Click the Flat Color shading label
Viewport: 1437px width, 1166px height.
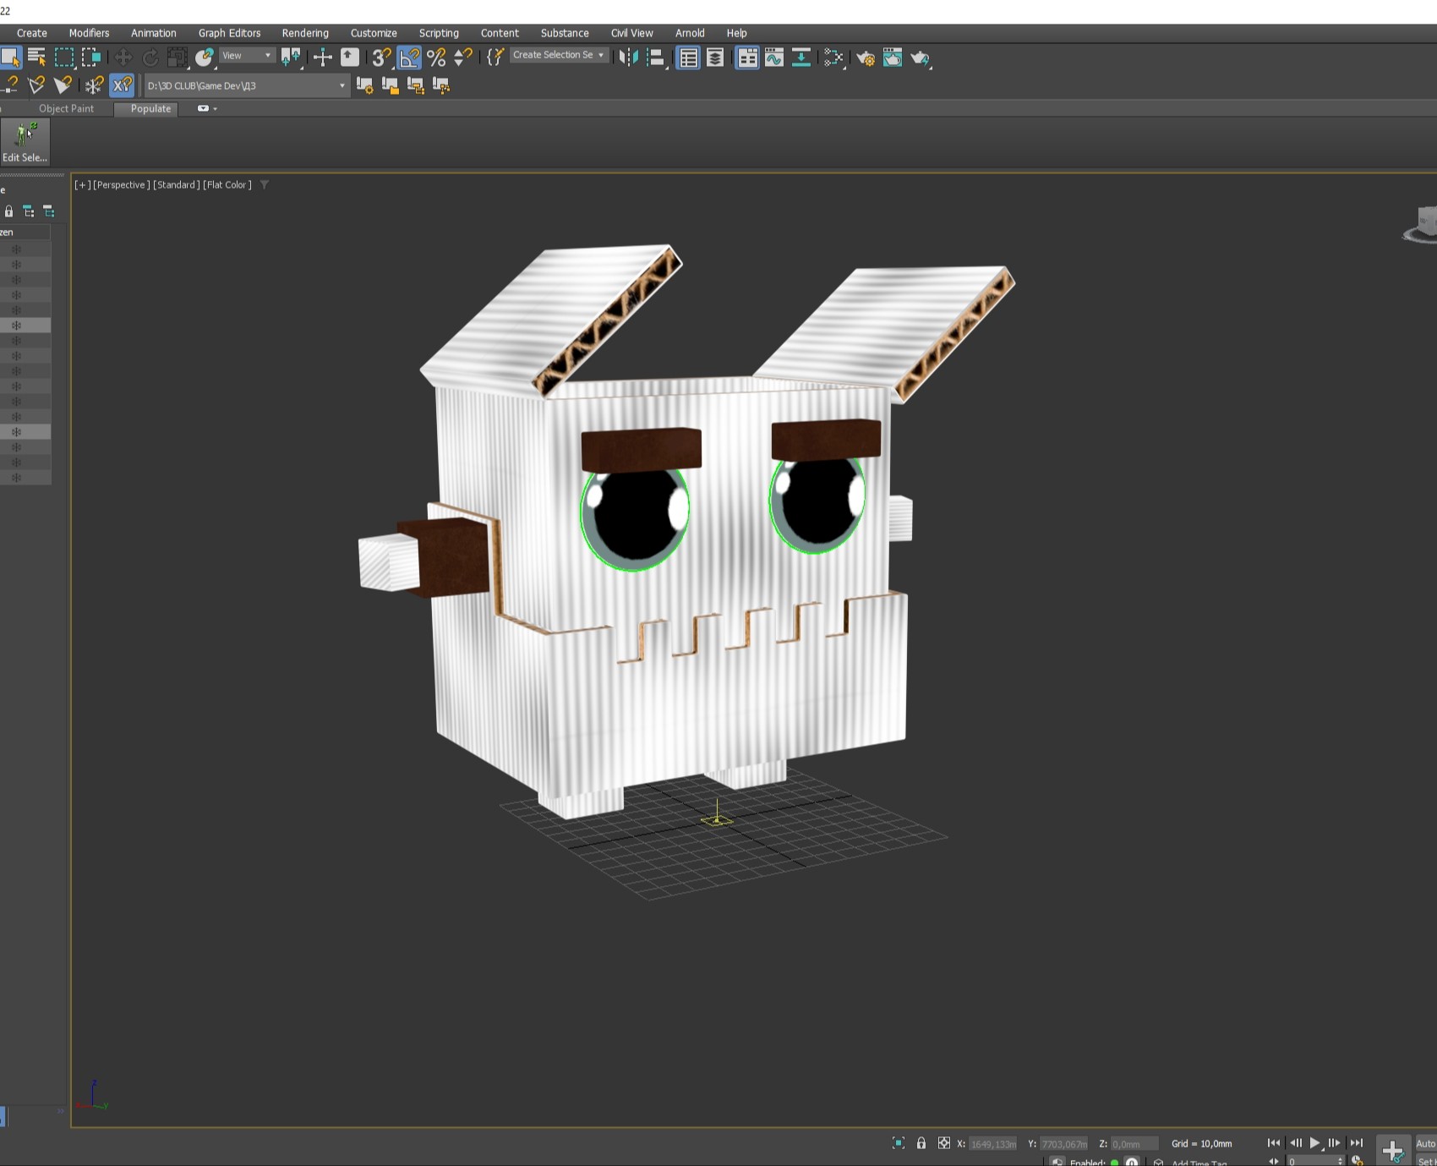227,185
